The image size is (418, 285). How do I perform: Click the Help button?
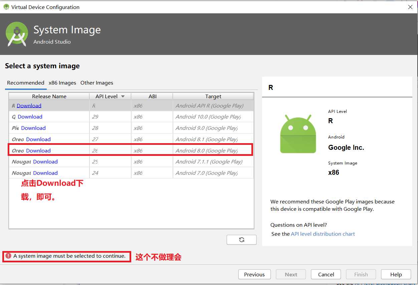396,274
